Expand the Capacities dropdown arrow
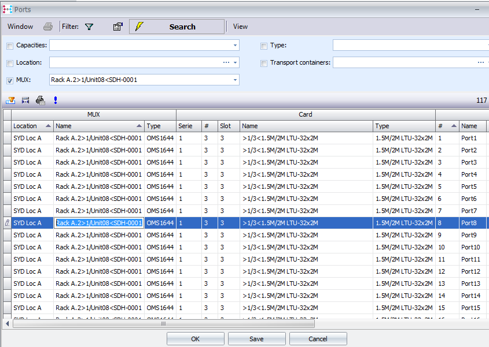The height and width of the screenshot is (347, 489). 235,46
